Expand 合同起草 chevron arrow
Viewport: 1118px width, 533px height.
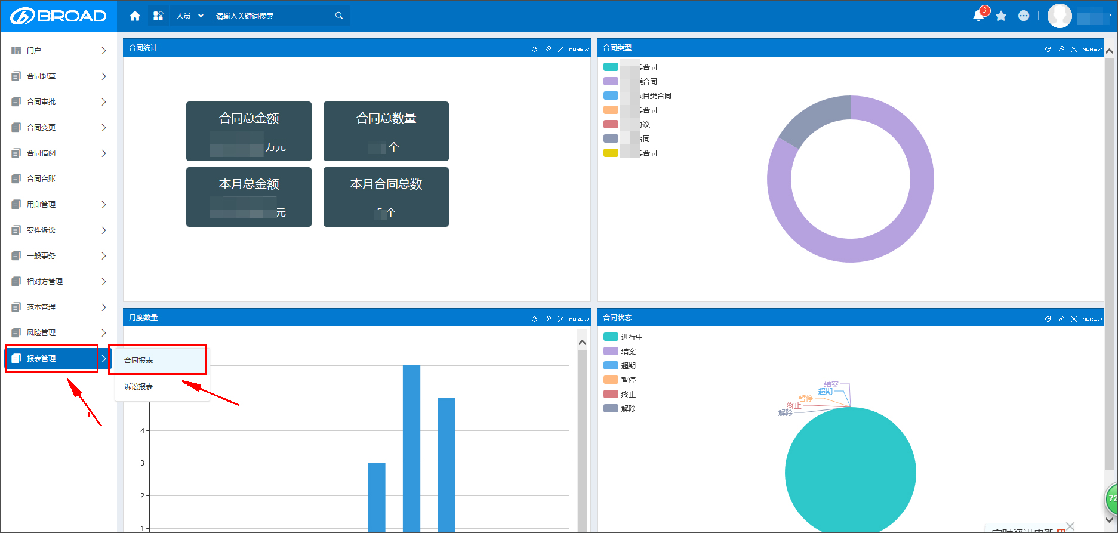104,76
